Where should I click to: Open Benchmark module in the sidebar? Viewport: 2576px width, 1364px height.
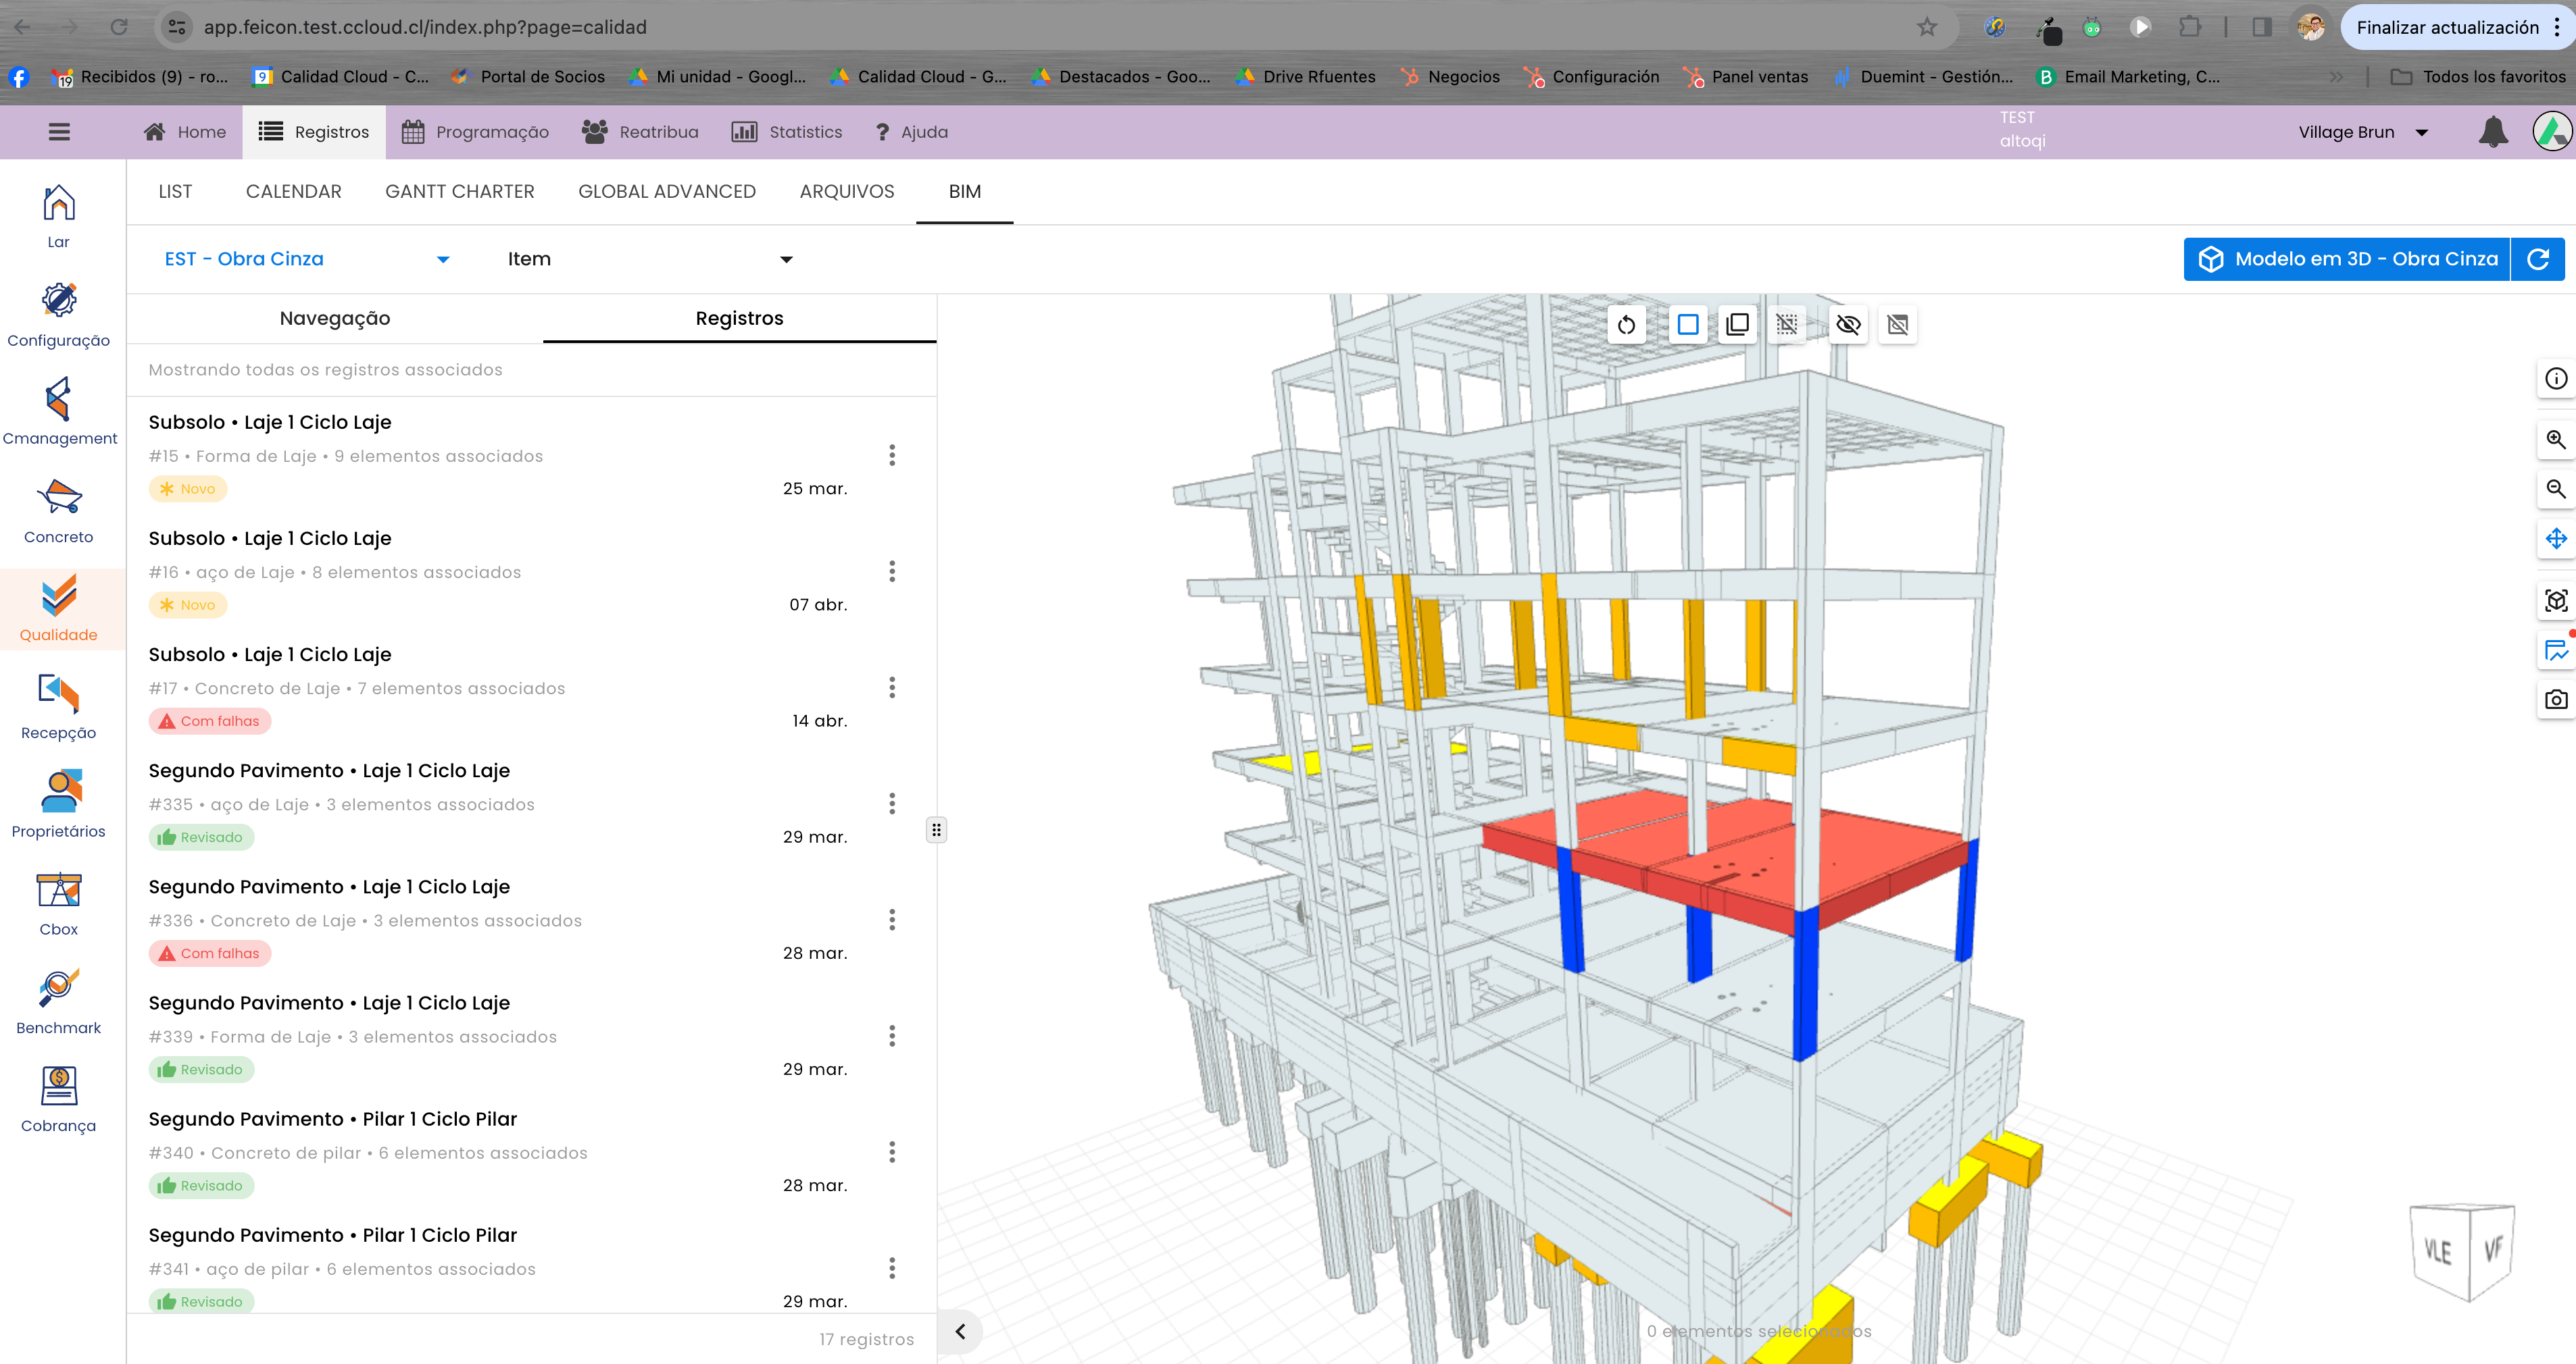point(59,1002)
